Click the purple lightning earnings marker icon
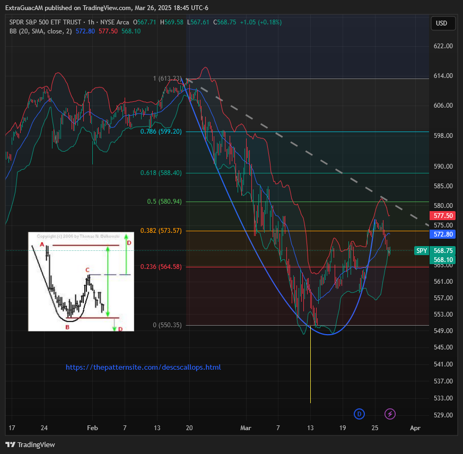The width and height of the screenshot is (463, 454). 390,414
